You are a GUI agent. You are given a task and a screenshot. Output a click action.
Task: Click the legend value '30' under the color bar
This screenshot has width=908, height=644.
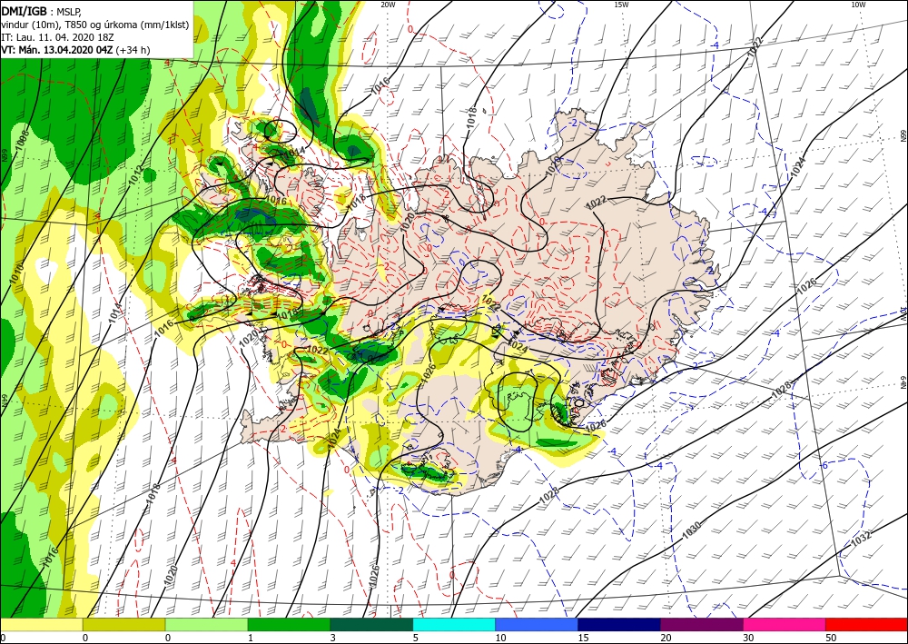747,638
